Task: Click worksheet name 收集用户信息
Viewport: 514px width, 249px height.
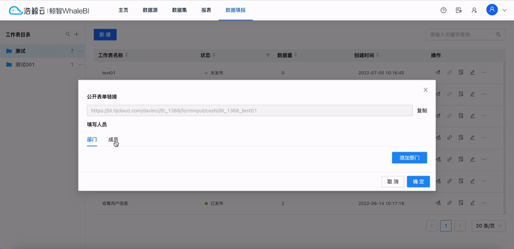Action: pos(115,203)
